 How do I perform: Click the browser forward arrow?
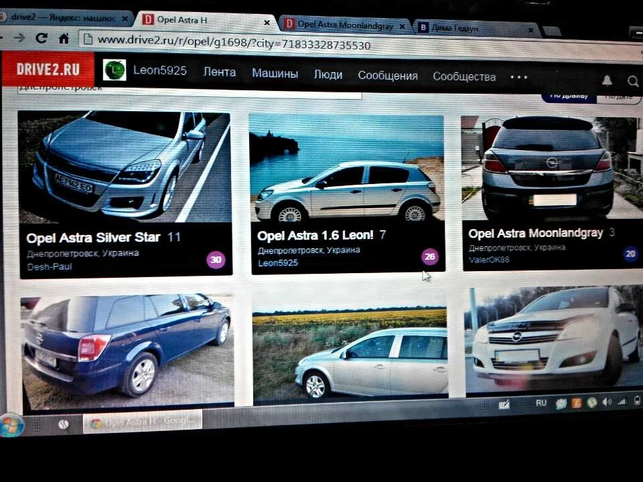19,37
